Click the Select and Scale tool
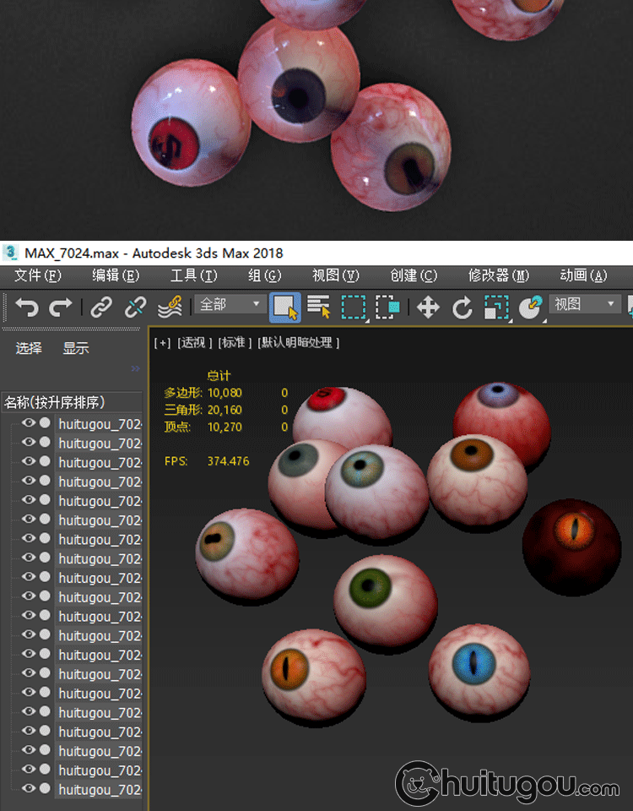 (496, 307)
